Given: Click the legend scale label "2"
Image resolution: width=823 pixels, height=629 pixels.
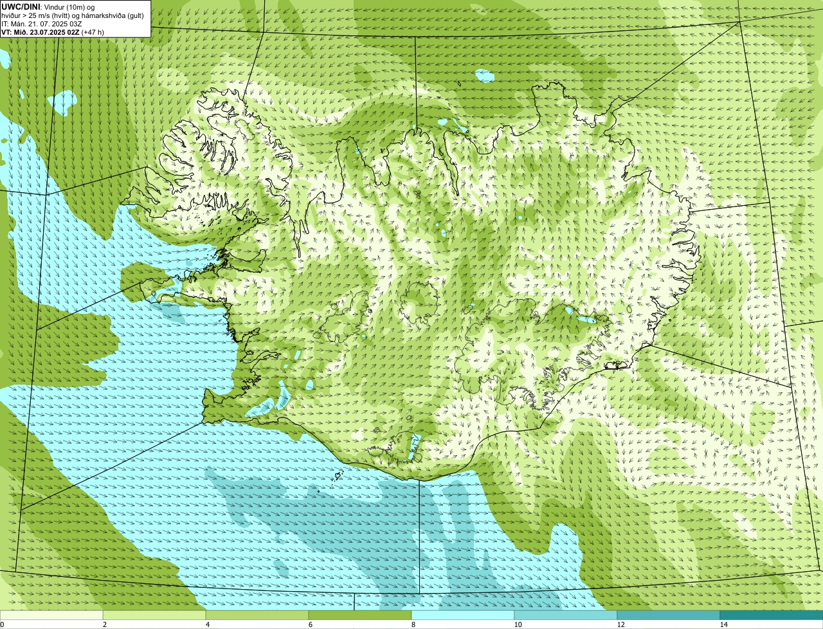Looking at the screenshot, I should point(104,624).
